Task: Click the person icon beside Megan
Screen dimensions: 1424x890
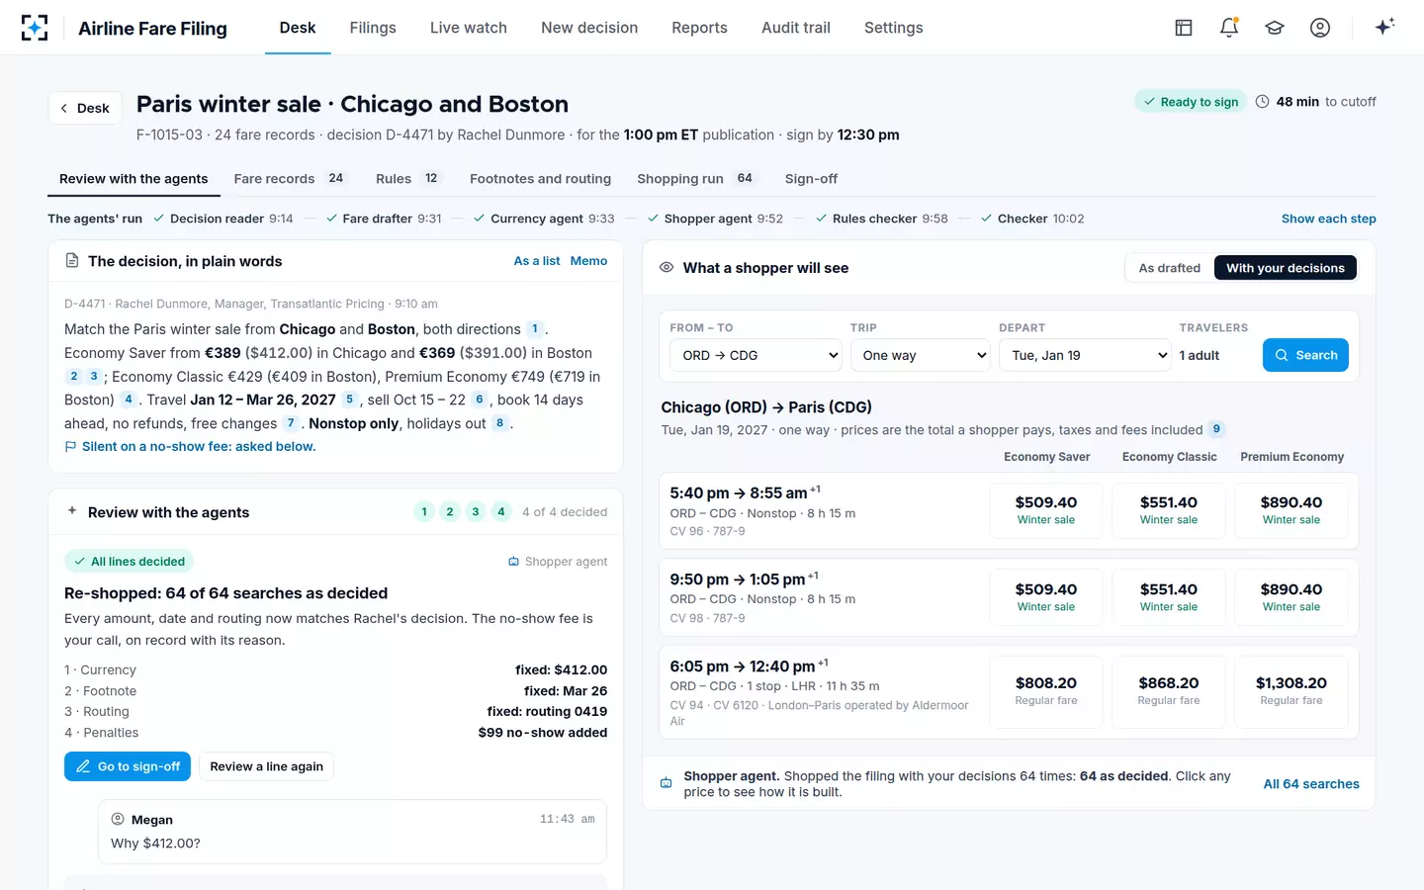Action: 118,819
